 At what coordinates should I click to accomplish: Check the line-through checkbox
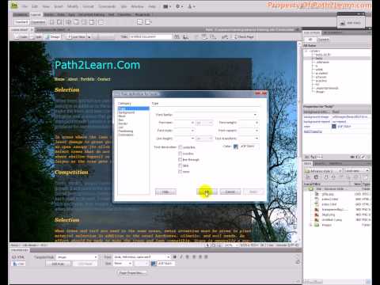(180, 159)
